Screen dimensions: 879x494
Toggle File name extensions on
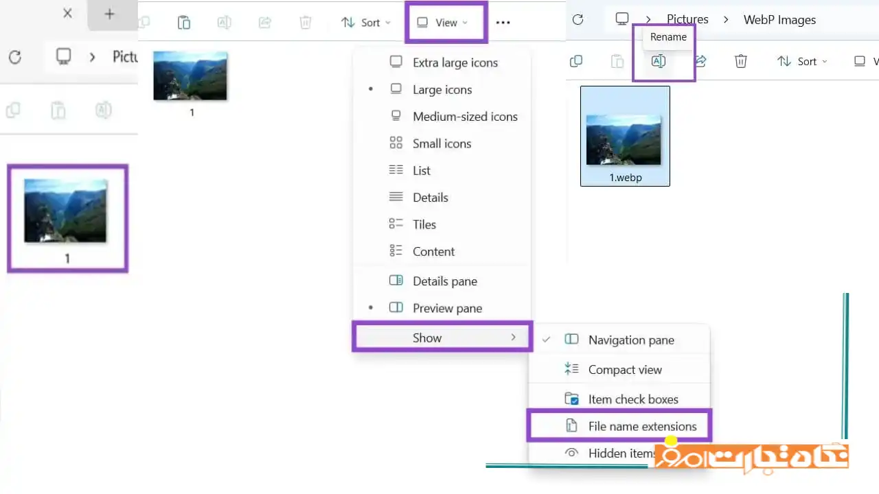click(642, 425)
